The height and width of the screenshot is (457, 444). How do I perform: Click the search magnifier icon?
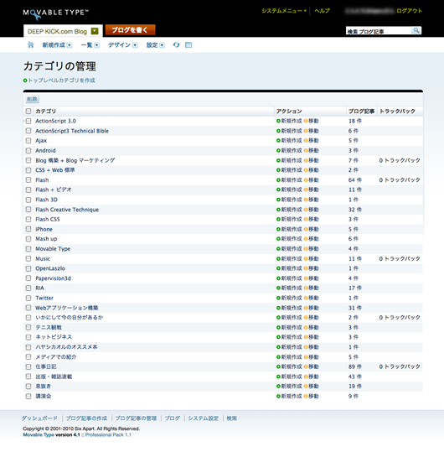(x=416, y=30)
